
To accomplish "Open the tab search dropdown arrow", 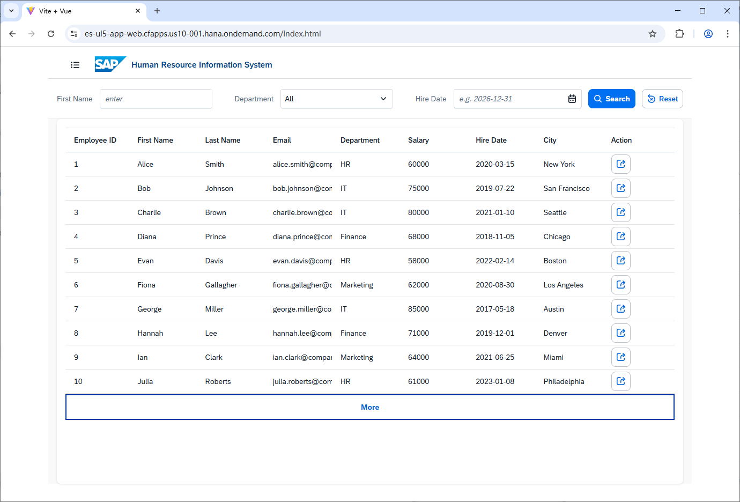I will [x=11, y=11].
